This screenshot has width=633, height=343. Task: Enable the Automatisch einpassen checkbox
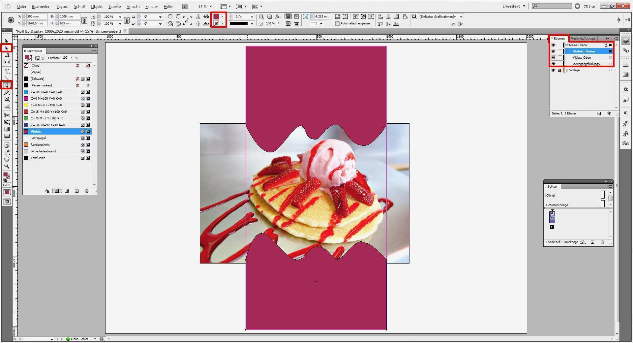point(337,23)
